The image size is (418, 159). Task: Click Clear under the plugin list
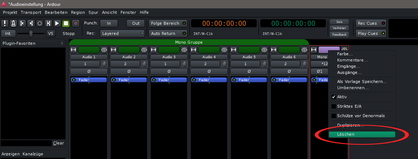coord(58,143)
